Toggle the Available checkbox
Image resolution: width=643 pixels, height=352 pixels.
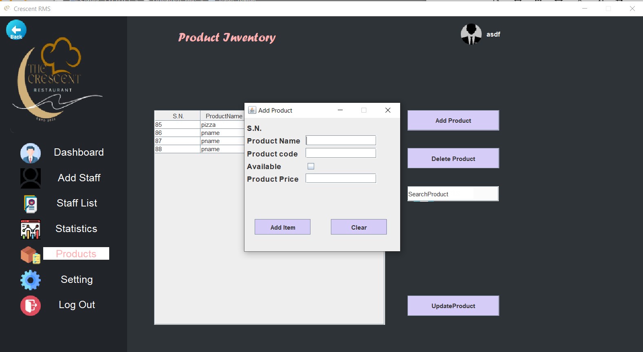point(311,166)
